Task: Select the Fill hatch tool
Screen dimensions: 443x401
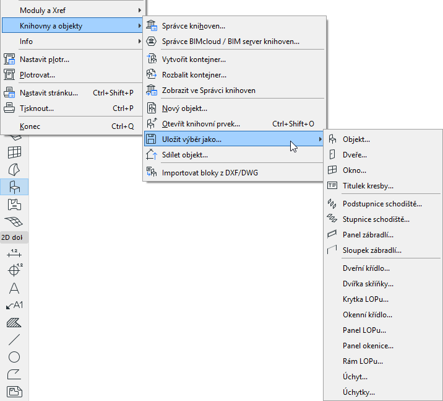Action: tap(14, 323)
